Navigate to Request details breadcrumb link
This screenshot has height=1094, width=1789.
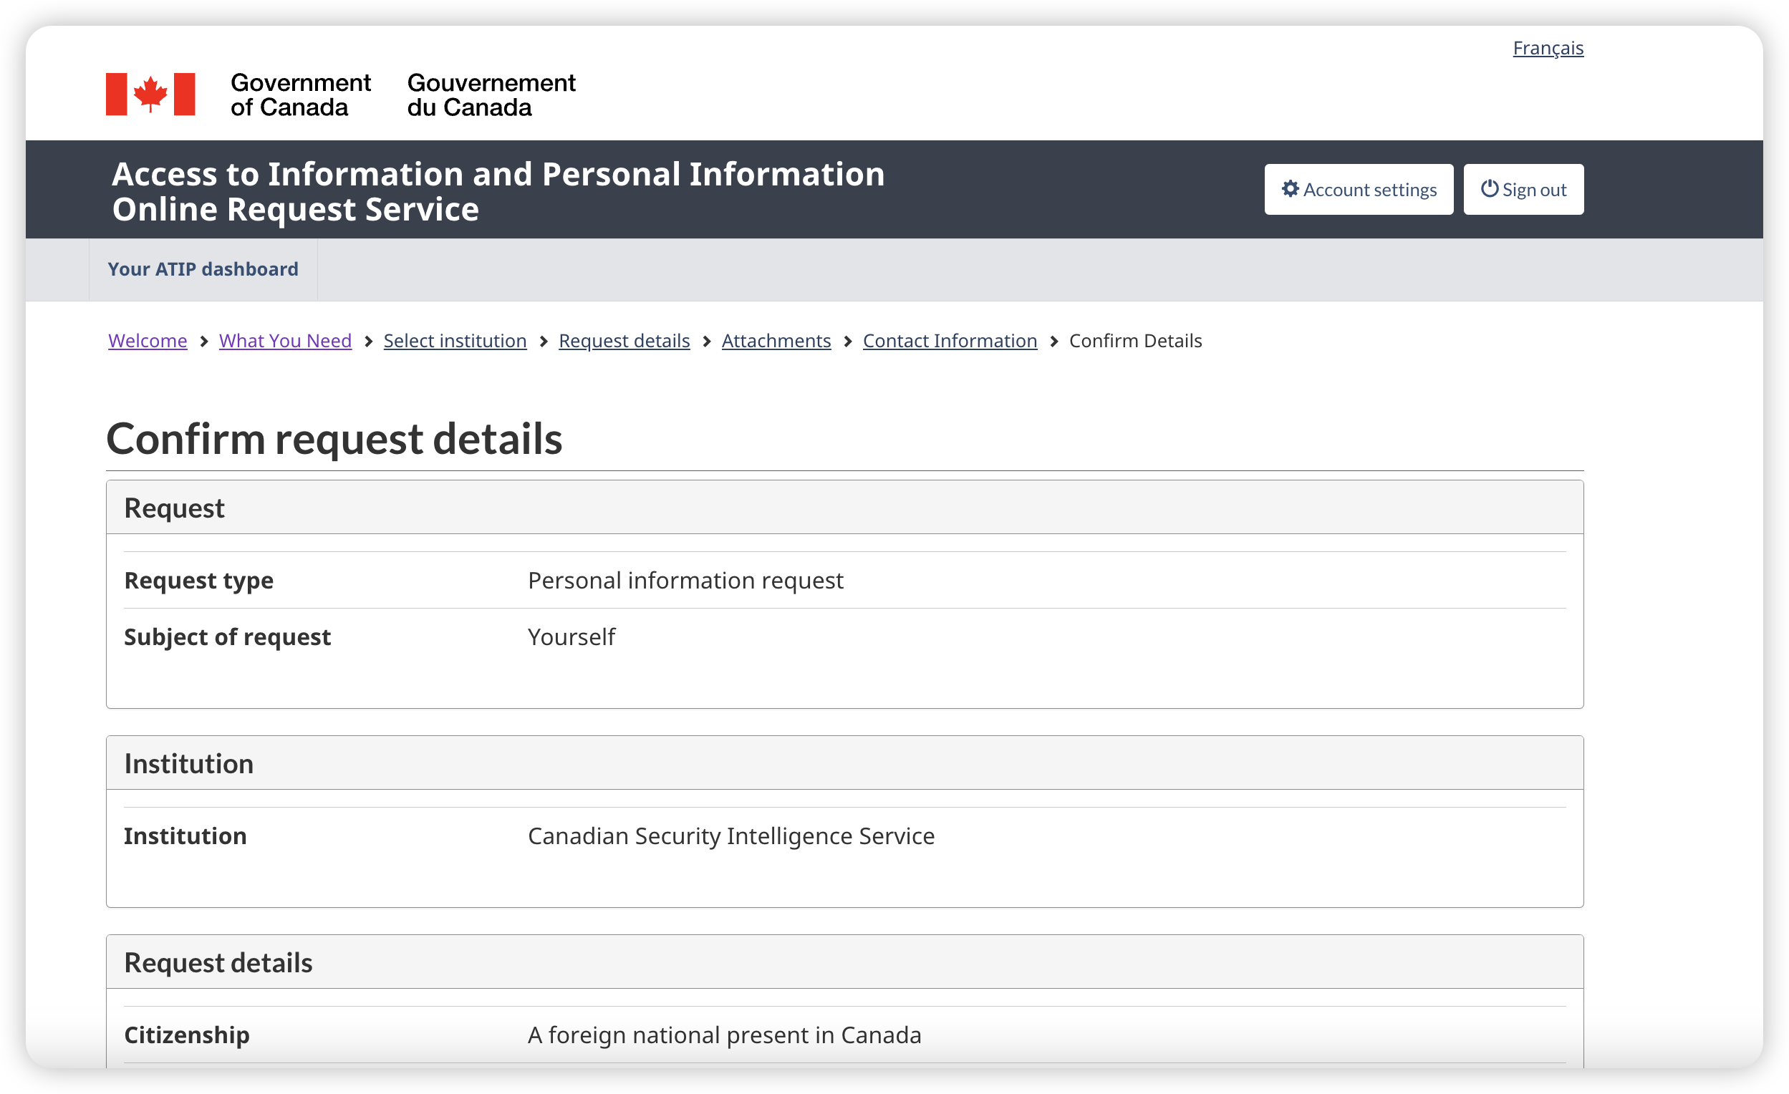(625, 341)
